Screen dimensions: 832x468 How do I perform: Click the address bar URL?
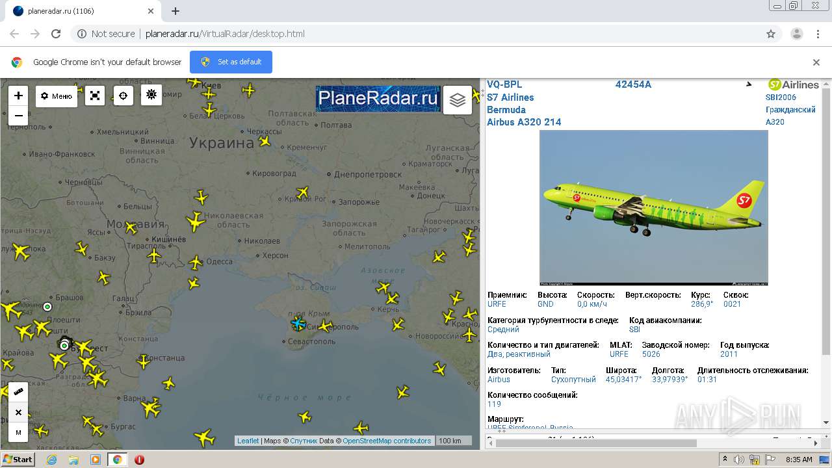(225, 34)
